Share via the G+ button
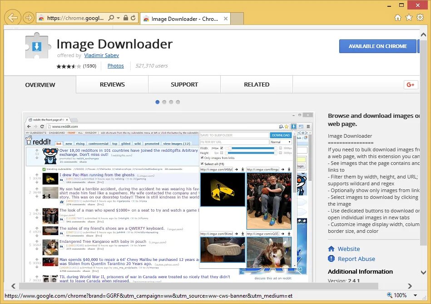431x304 pixels. click(x=411, y=85)
